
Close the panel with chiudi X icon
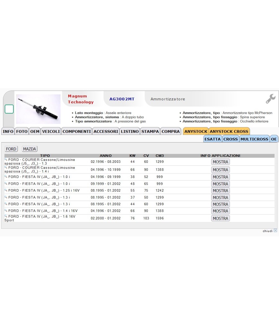pyautogui.click(x=275, y=231)
